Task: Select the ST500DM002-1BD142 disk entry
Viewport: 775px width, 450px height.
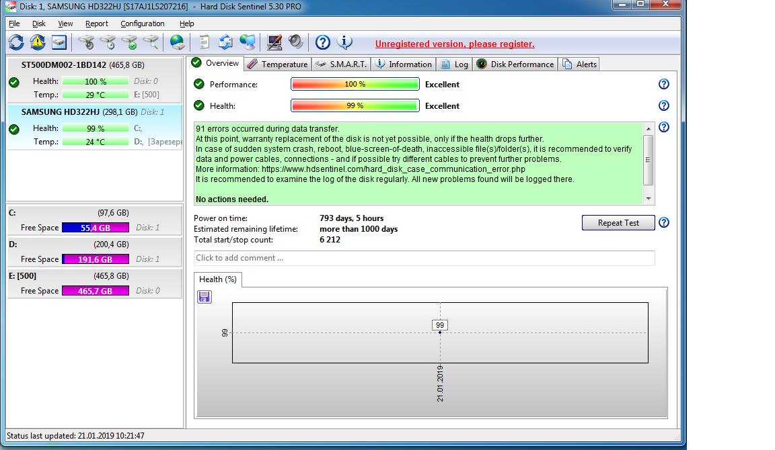Action: click(x=94, y=79)
